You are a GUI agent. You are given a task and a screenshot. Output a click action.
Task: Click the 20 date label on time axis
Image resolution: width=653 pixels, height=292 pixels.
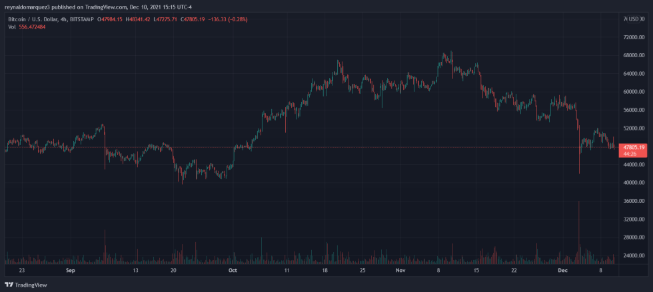tap(174, 270)
